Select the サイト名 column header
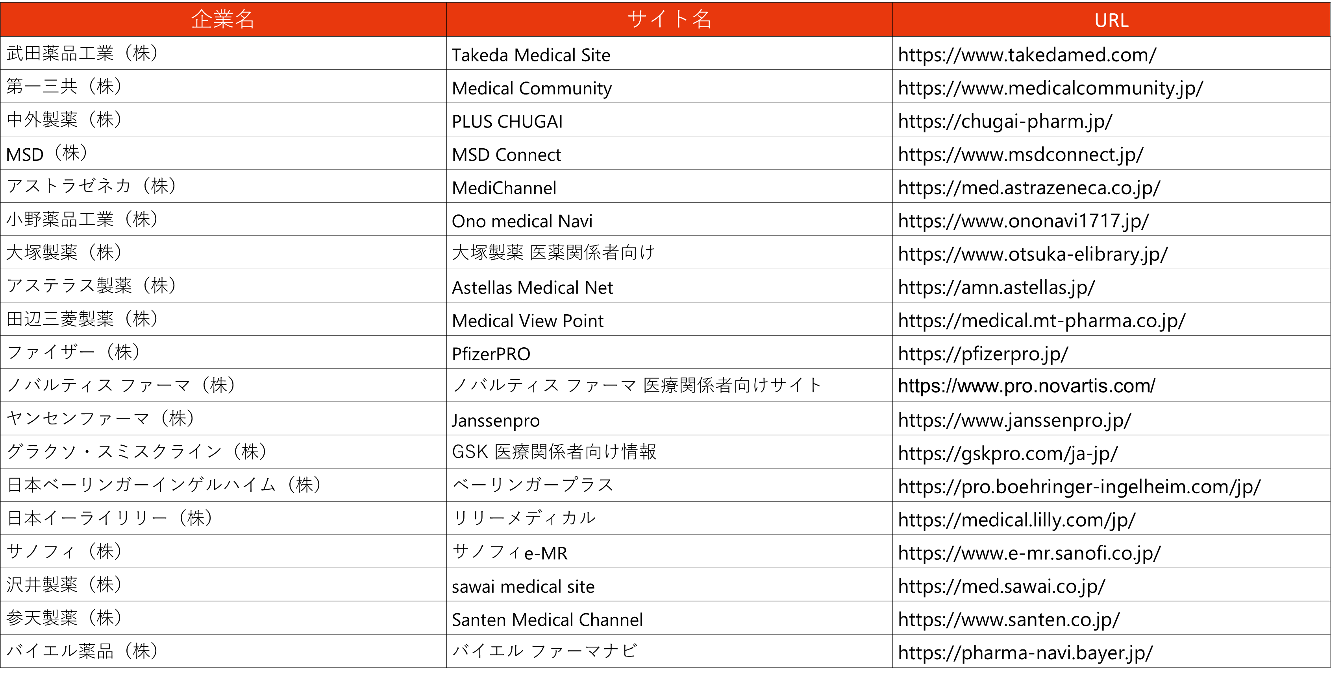The image size is (1331, 675). [x=669, y=20]
